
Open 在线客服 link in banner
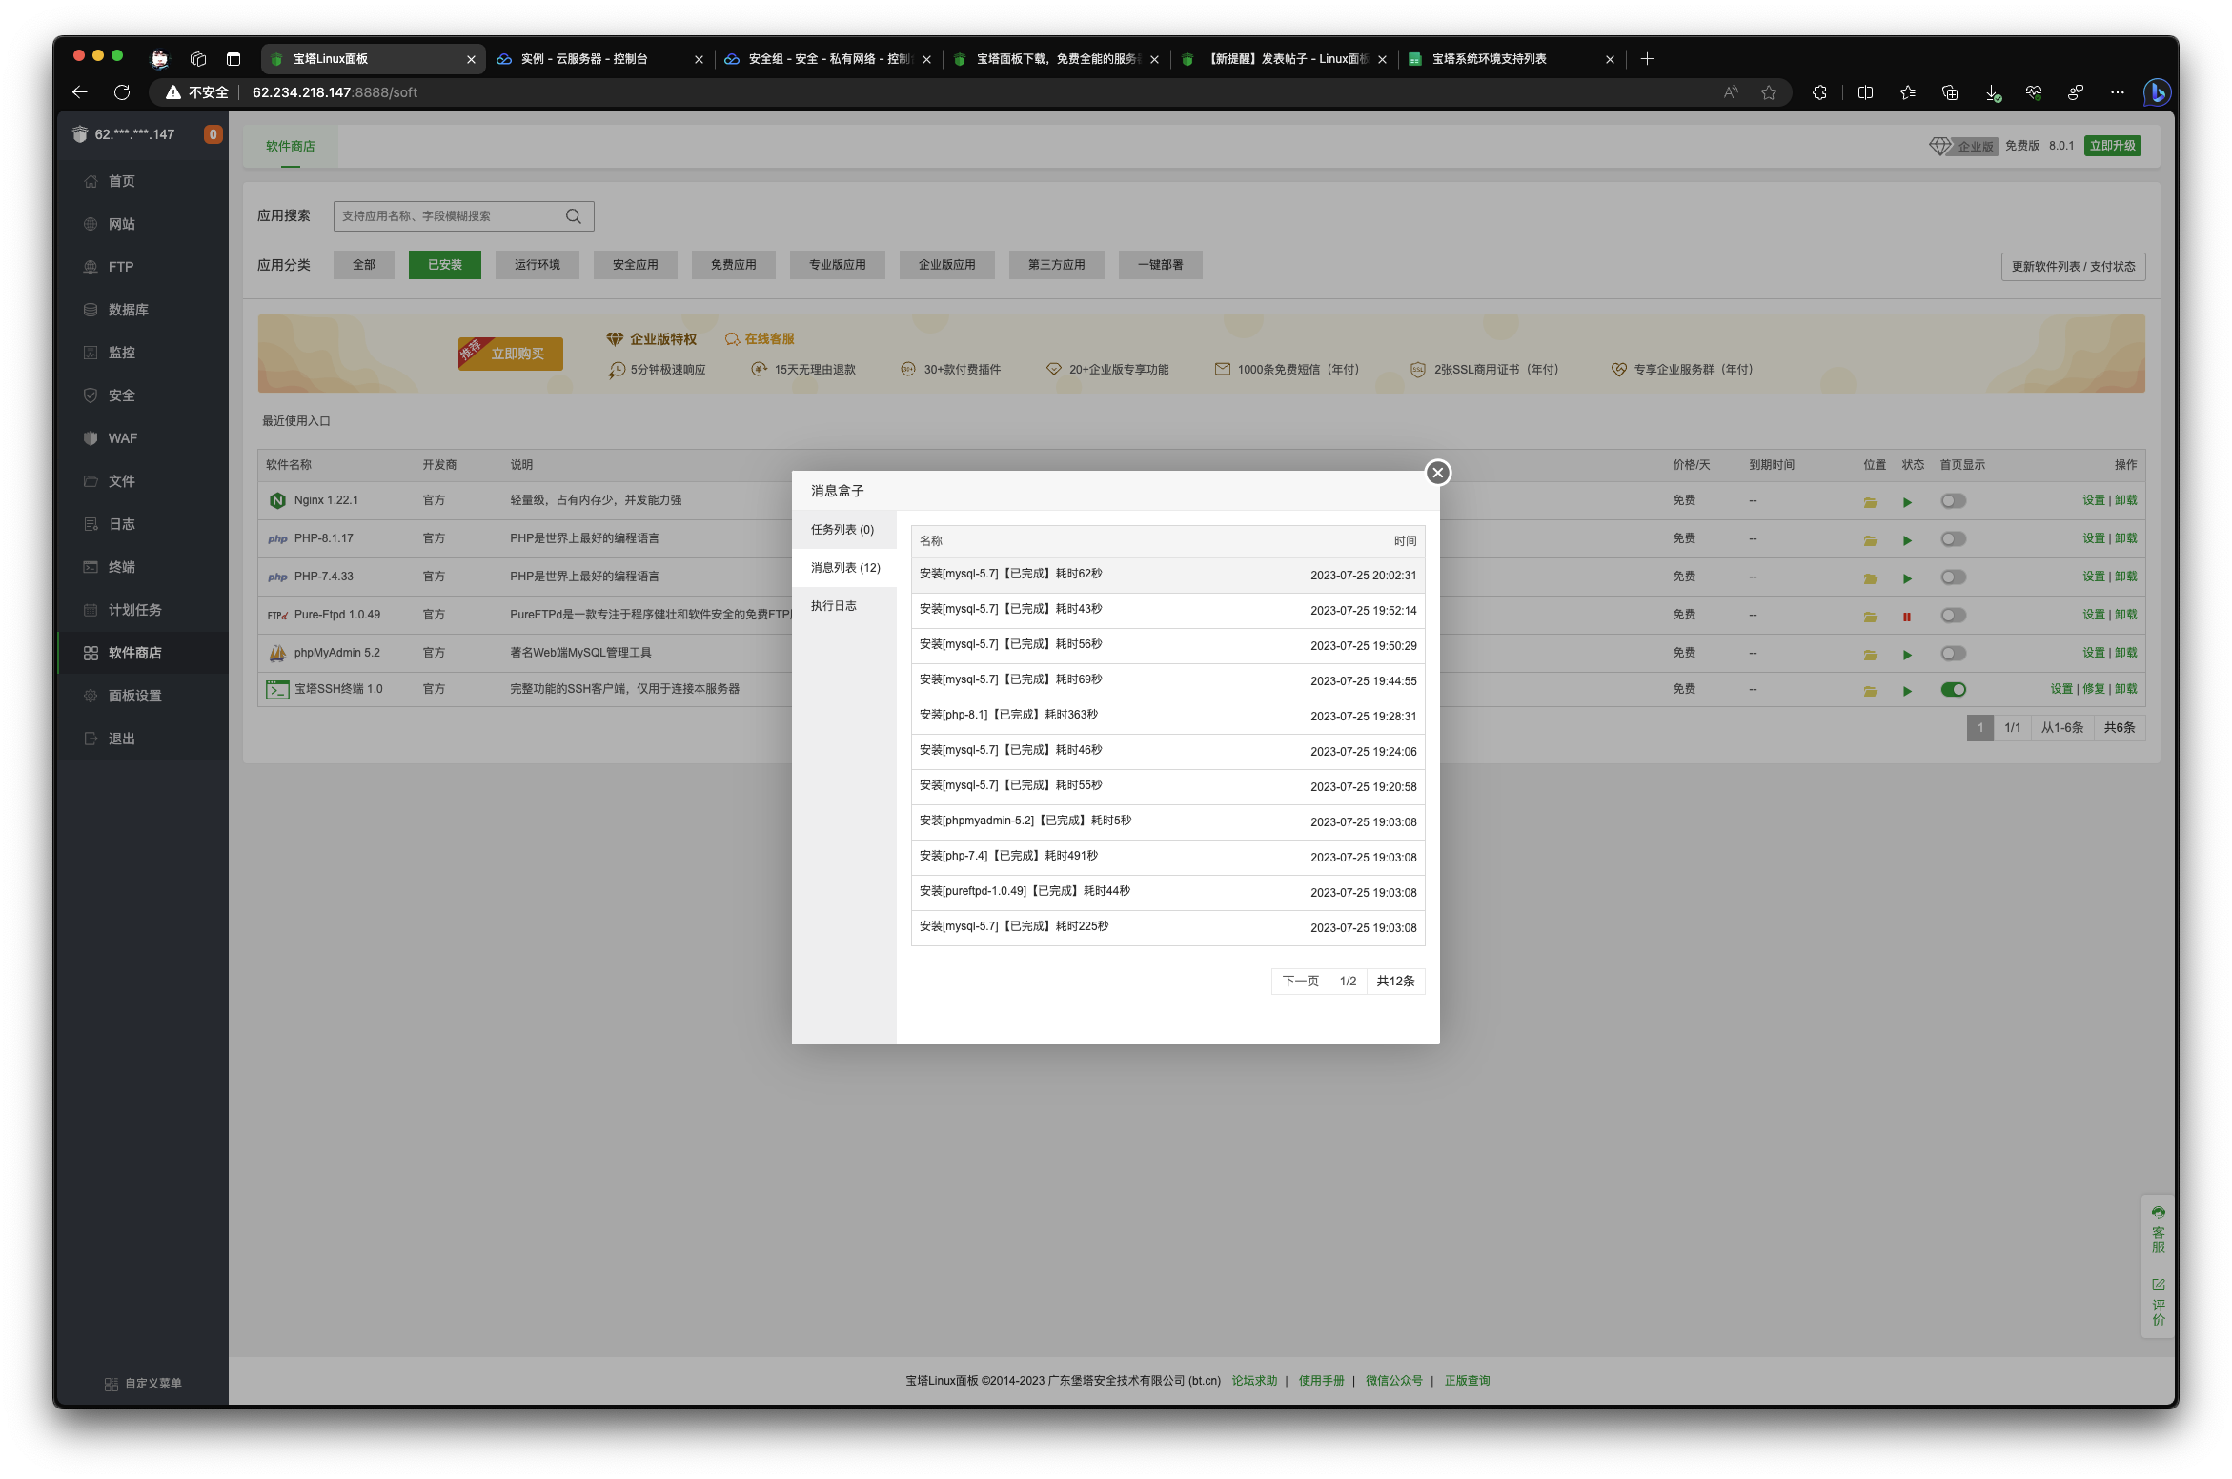pyautogui.click(x=760, y=339)
